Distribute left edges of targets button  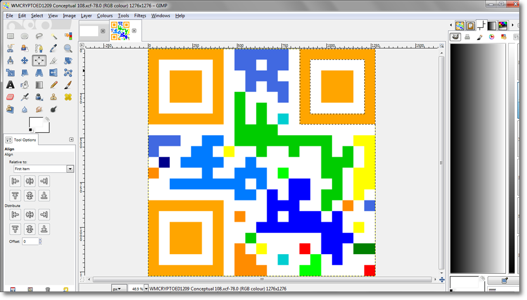15,214
